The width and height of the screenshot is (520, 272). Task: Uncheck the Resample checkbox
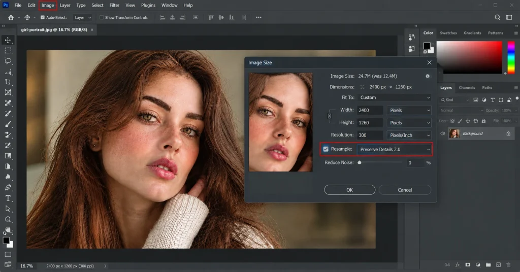click(326, 149)
